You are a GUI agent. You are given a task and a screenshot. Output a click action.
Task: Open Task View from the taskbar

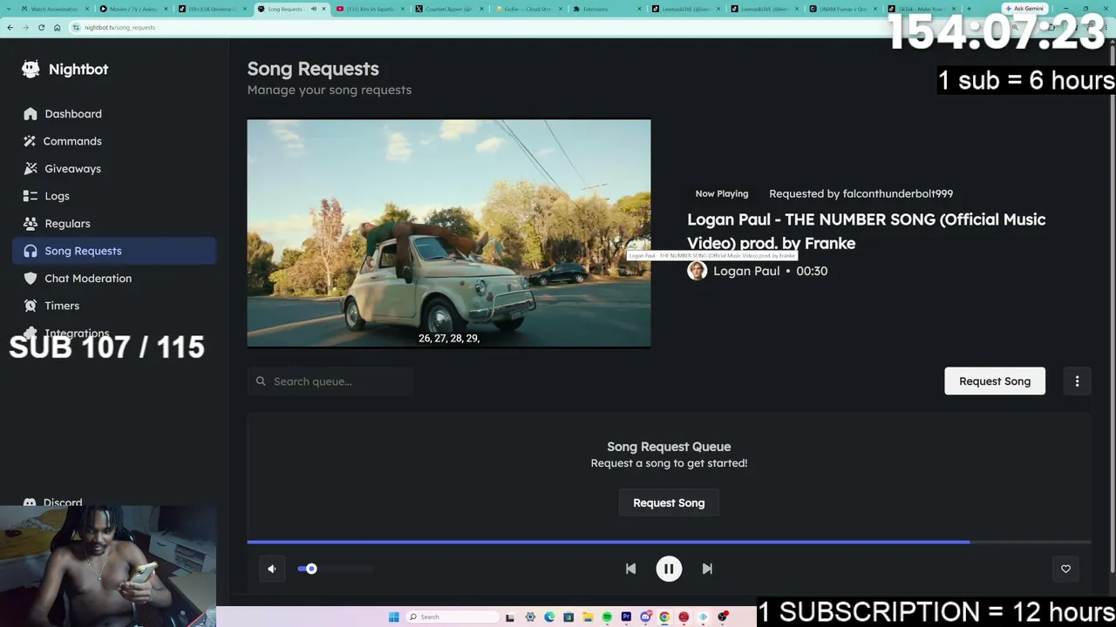[510, 617]
